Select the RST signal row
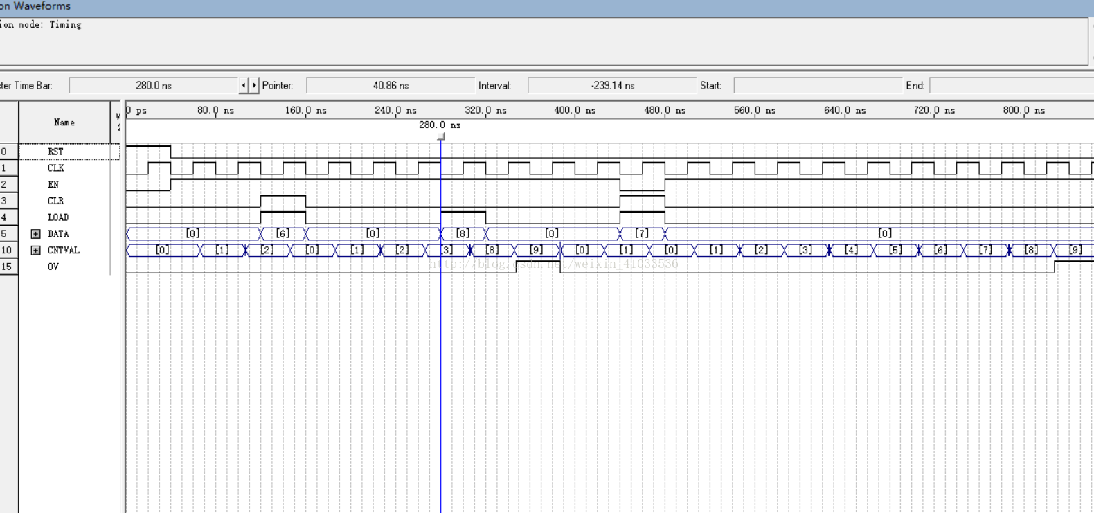1094x513 pixels. [x=69, y=152]
